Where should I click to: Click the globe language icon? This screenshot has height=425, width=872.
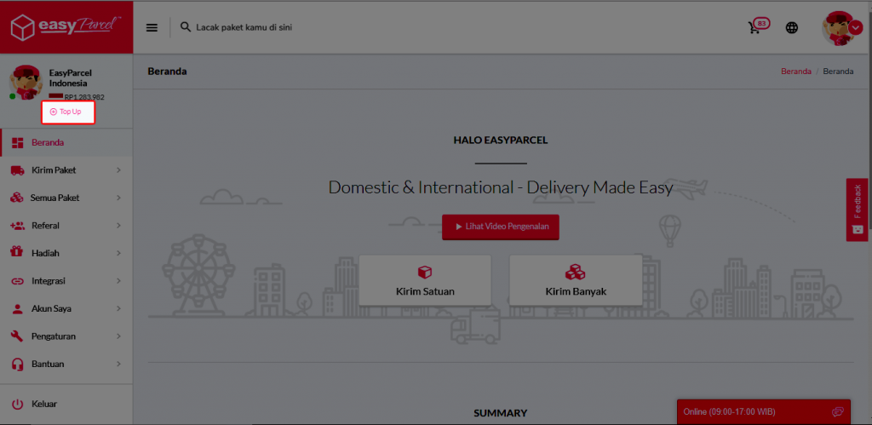[792, 27]
